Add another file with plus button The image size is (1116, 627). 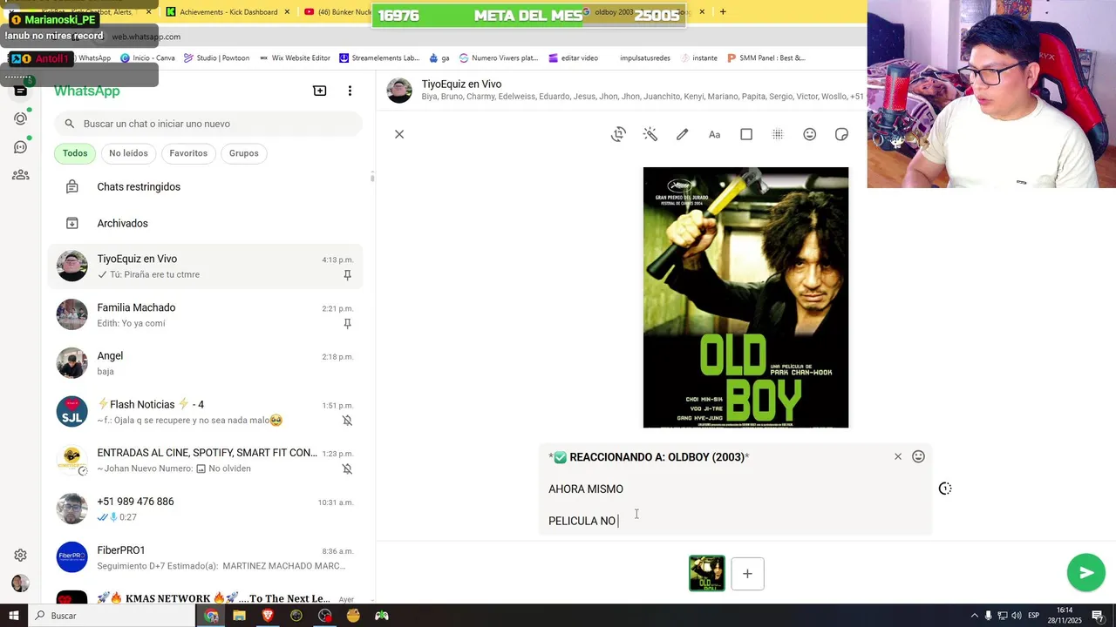click(747, 574)
